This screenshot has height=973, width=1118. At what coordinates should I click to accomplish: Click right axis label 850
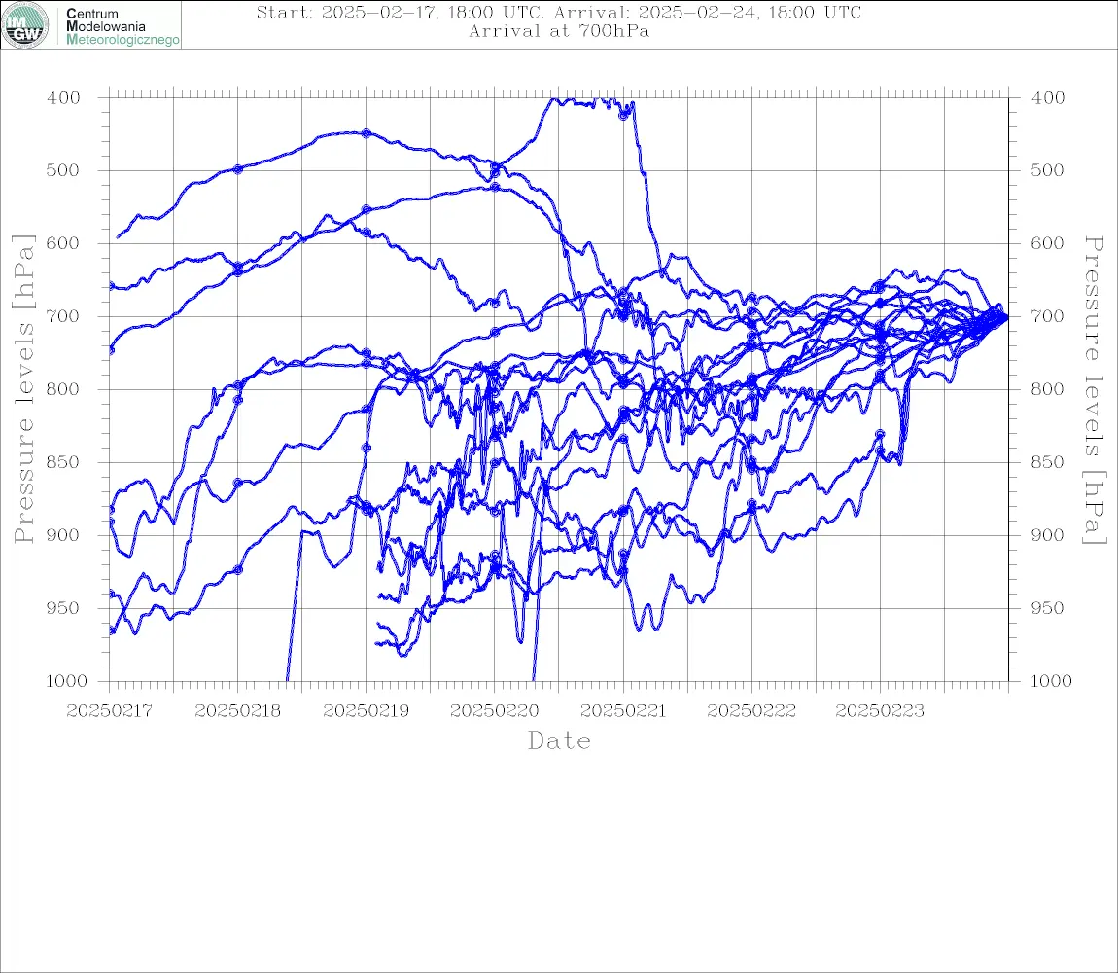pos(1048,462)
